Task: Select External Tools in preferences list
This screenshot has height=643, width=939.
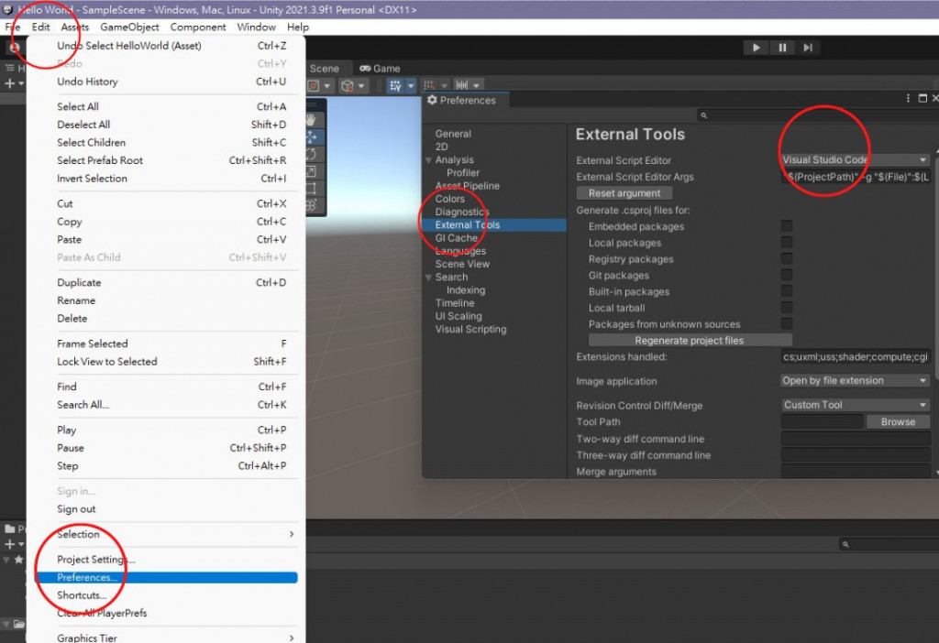Action: point(494,225)
